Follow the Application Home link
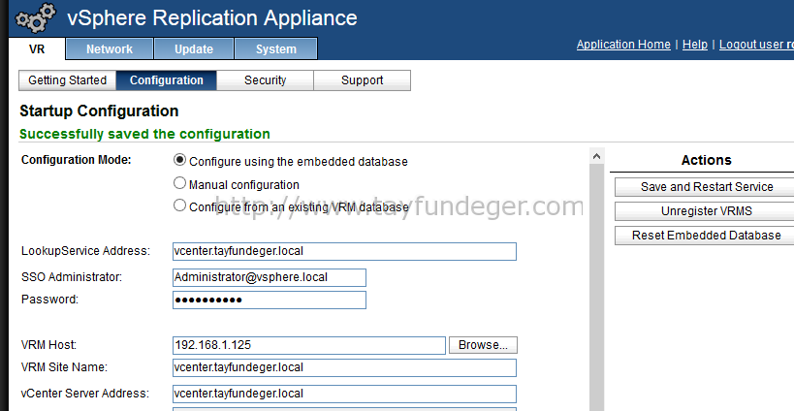Image resolution: width=794 pixels, height=411 pixels. click(x=623, y=45)
